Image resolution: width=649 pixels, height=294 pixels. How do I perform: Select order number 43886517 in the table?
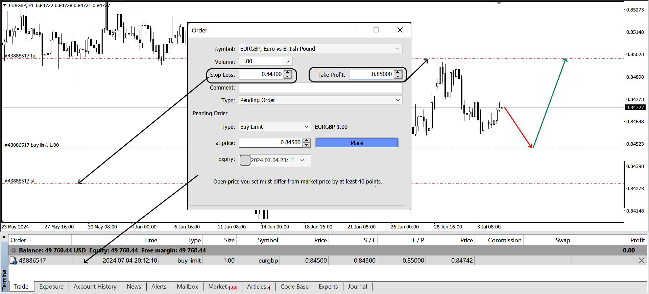(x=32, y=261)
